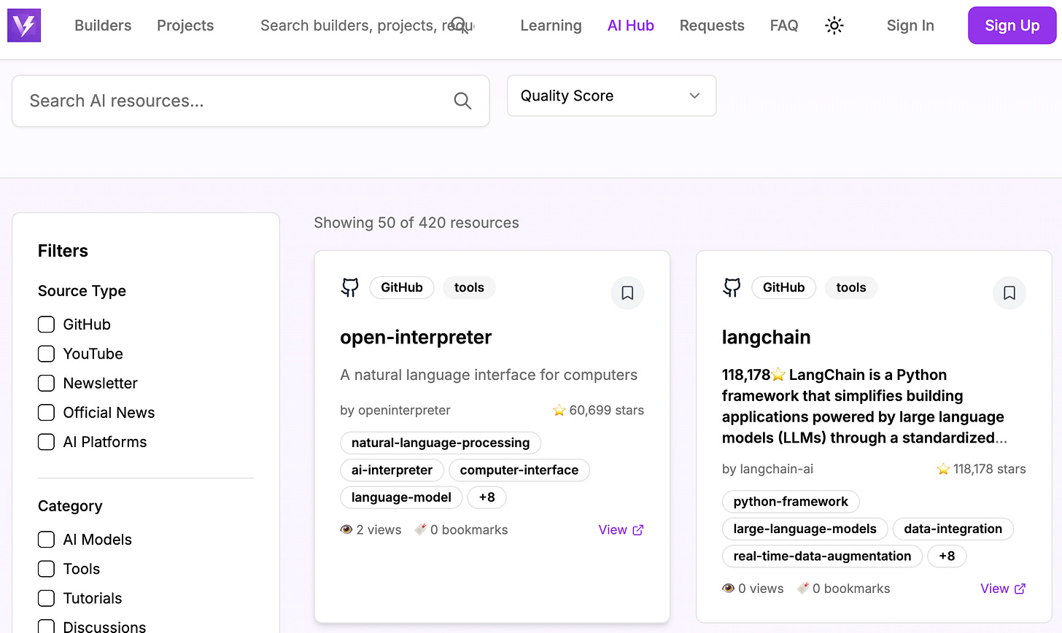Click the star icon next to 60,699 stars
Screen dimensions: 1062x633
(559, 411)
